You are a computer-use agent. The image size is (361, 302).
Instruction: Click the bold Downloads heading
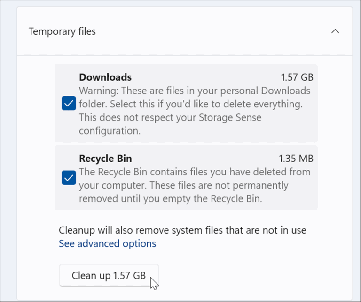(x=105, y=77)
